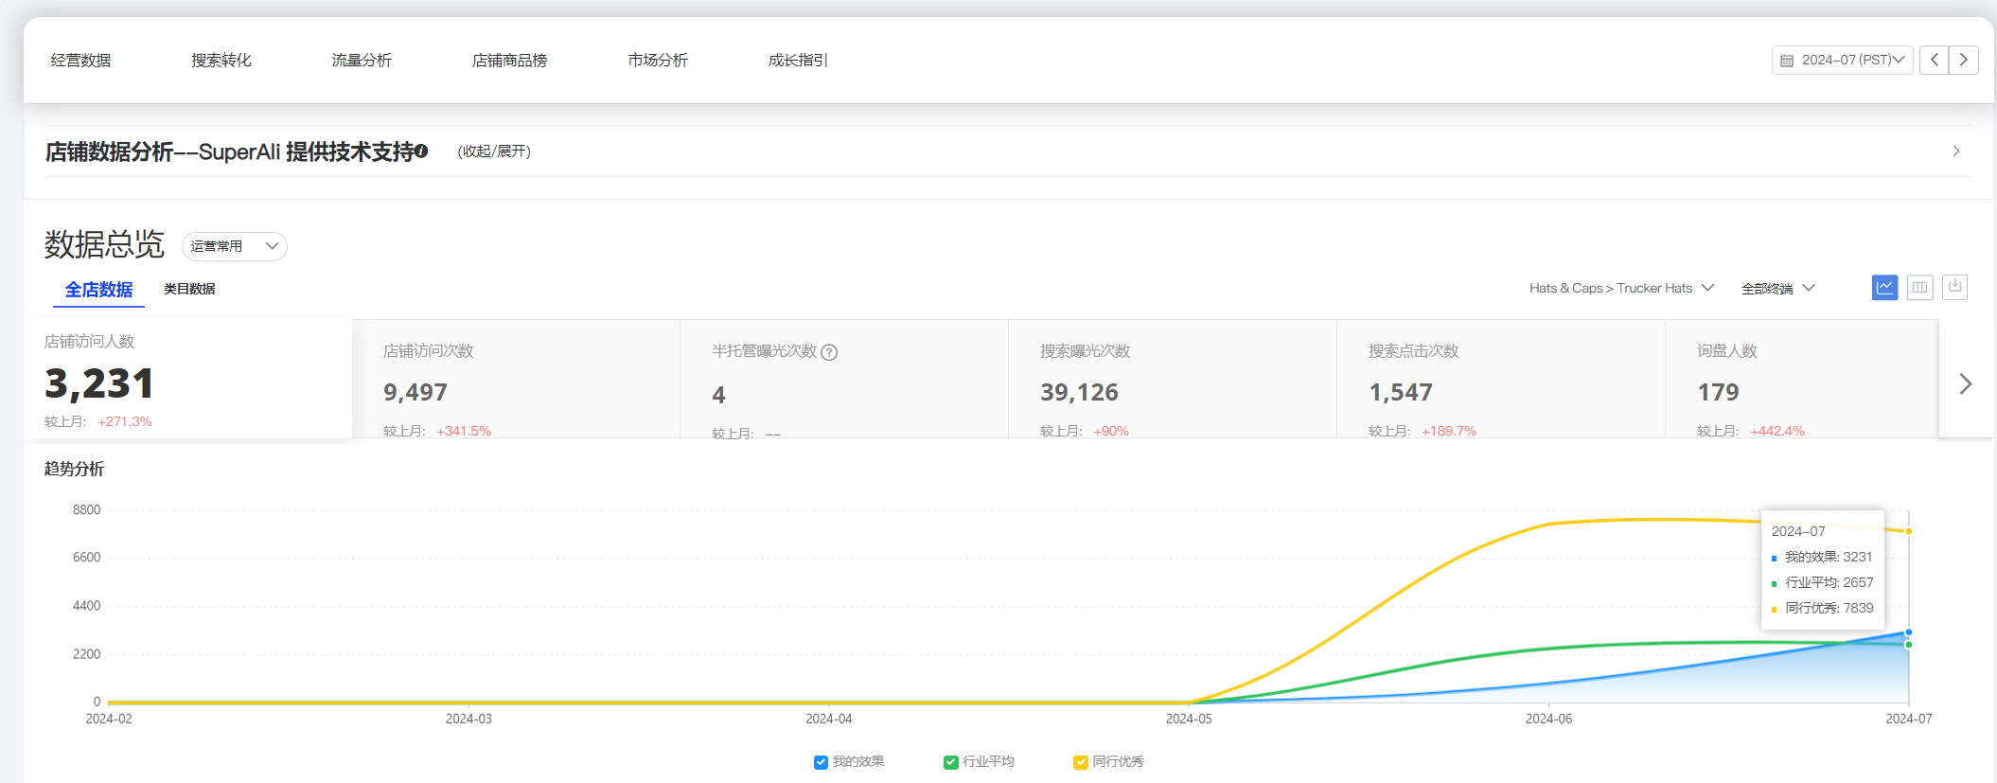Go to next month with right arrow
The width and height of the screenshot is (1997, 783).
(x=1964, y=60)
